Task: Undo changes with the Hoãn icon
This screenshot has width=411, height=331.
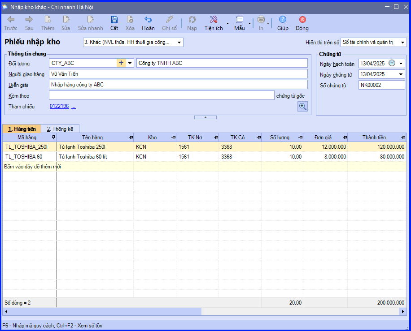Action: [148, 19]
